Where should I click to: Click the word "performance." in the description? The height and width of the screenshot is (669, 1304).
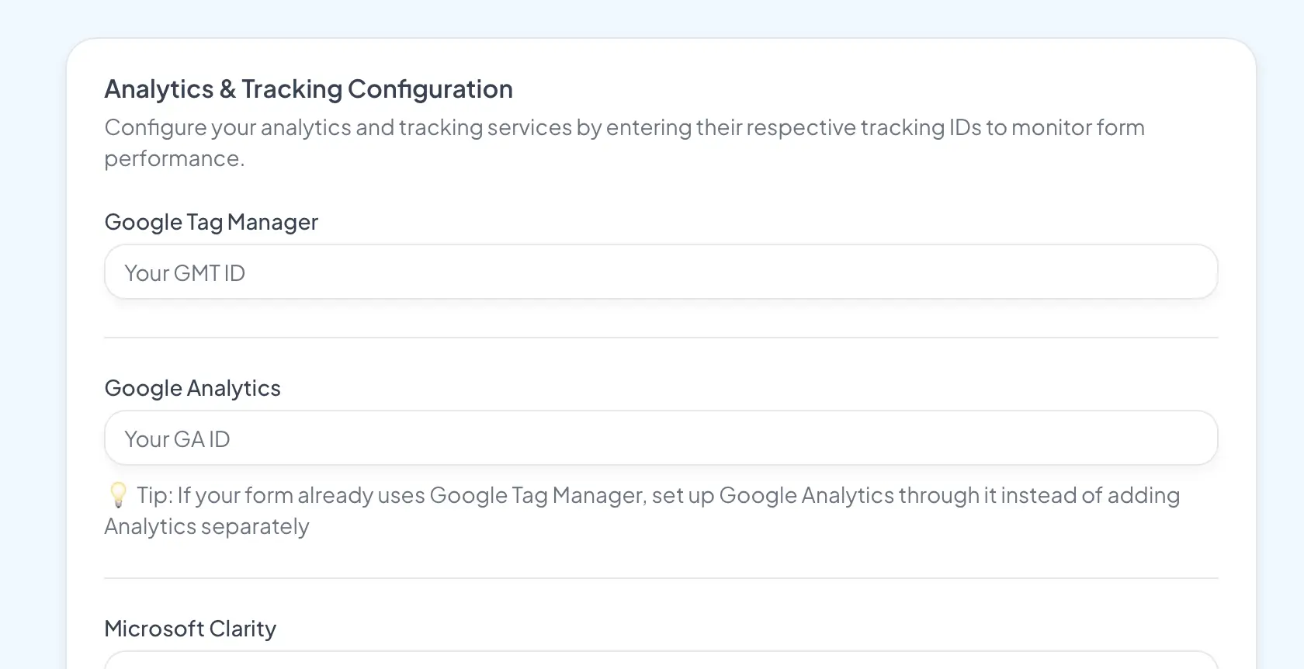click(175, 159)
